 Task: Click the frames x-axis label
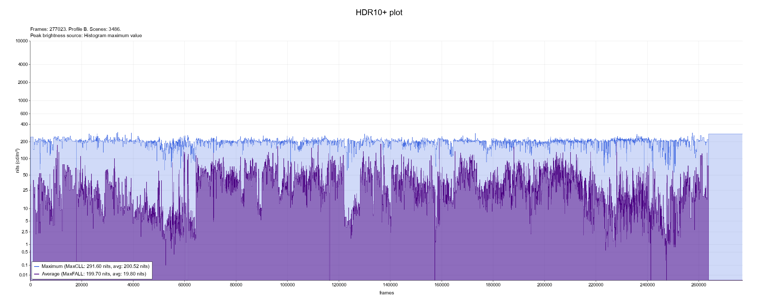tap(386, 293)
